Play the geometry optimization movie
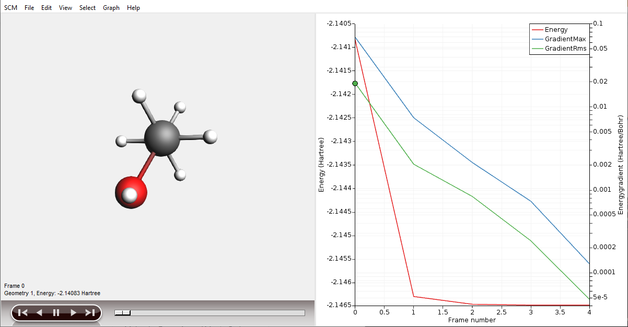 [x=73, y=312]
